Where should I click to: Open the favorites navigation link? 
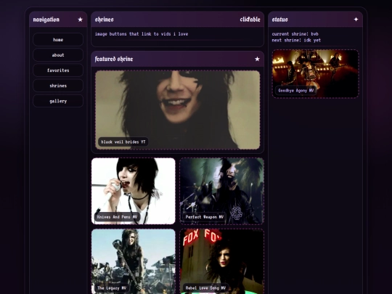click(58, 70)
